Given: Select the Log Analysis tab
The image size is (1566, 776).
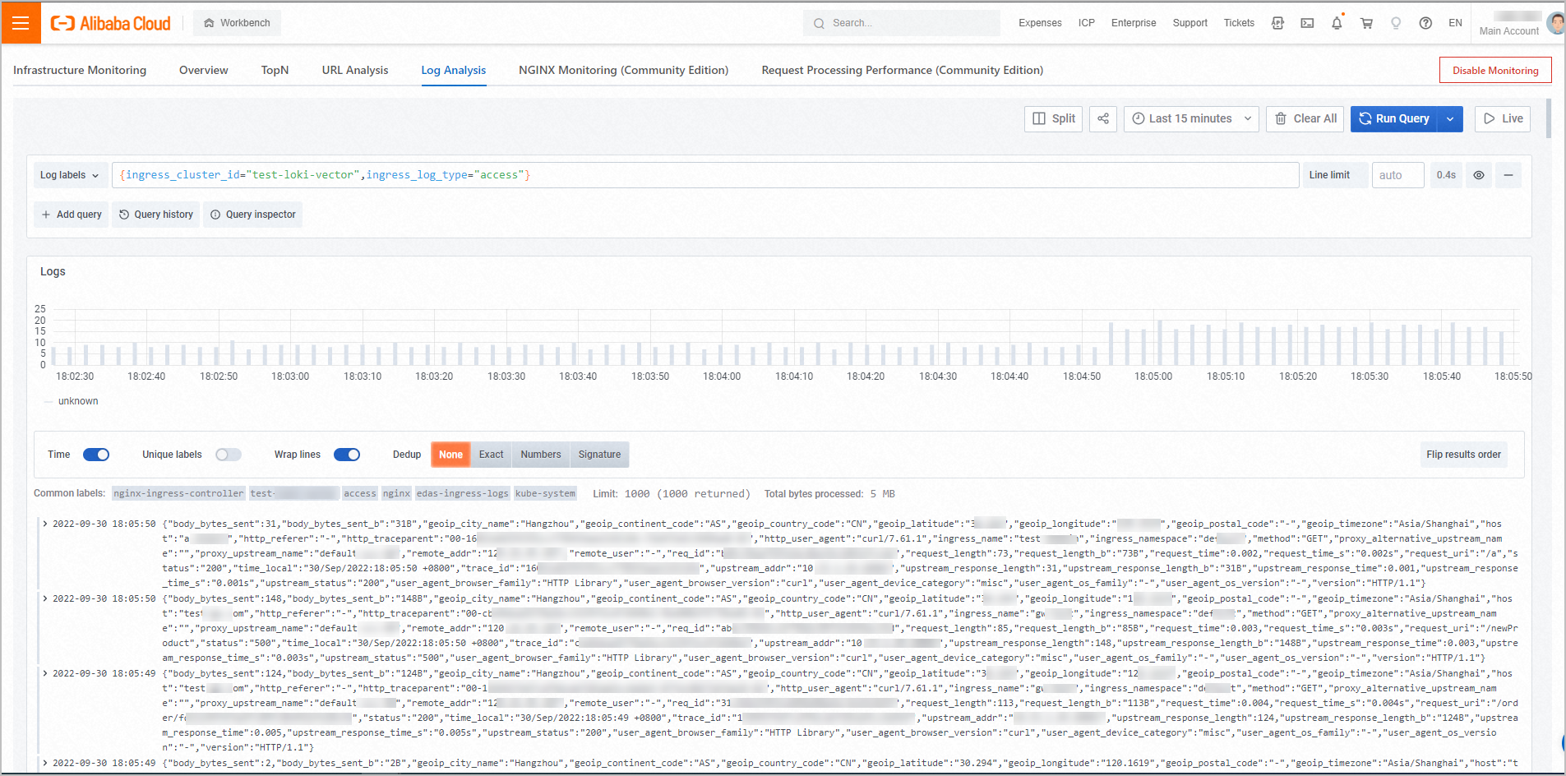Looking at the screenshot, I should (x=454, y=70).
